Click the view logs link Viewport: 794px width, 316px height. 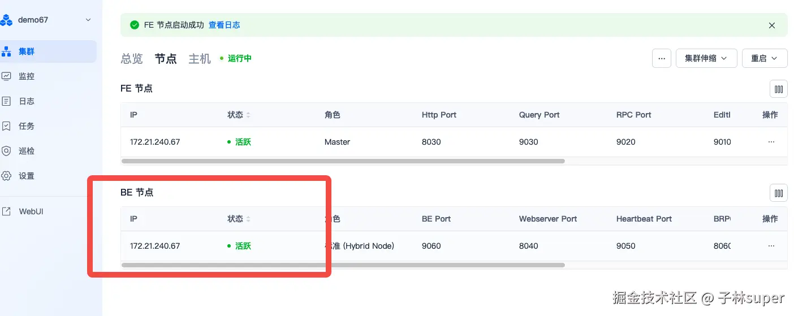coord(224,25)
